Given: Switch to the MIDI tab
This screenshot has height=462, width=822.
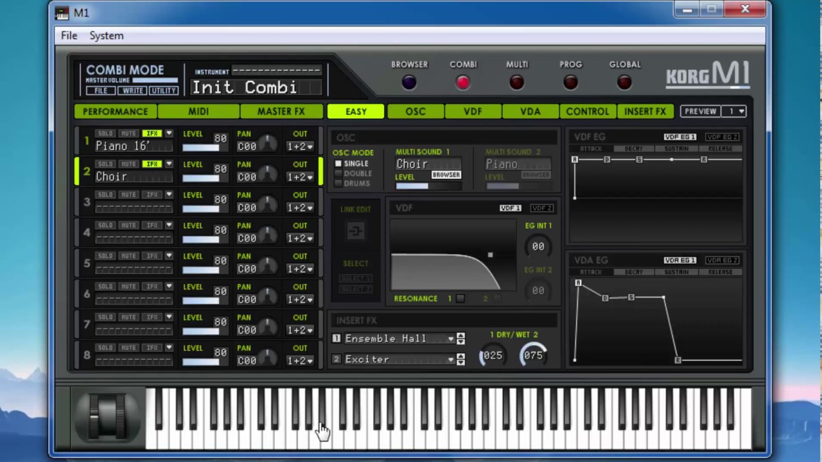Looking at the screenshot, I should pos(198,111).
